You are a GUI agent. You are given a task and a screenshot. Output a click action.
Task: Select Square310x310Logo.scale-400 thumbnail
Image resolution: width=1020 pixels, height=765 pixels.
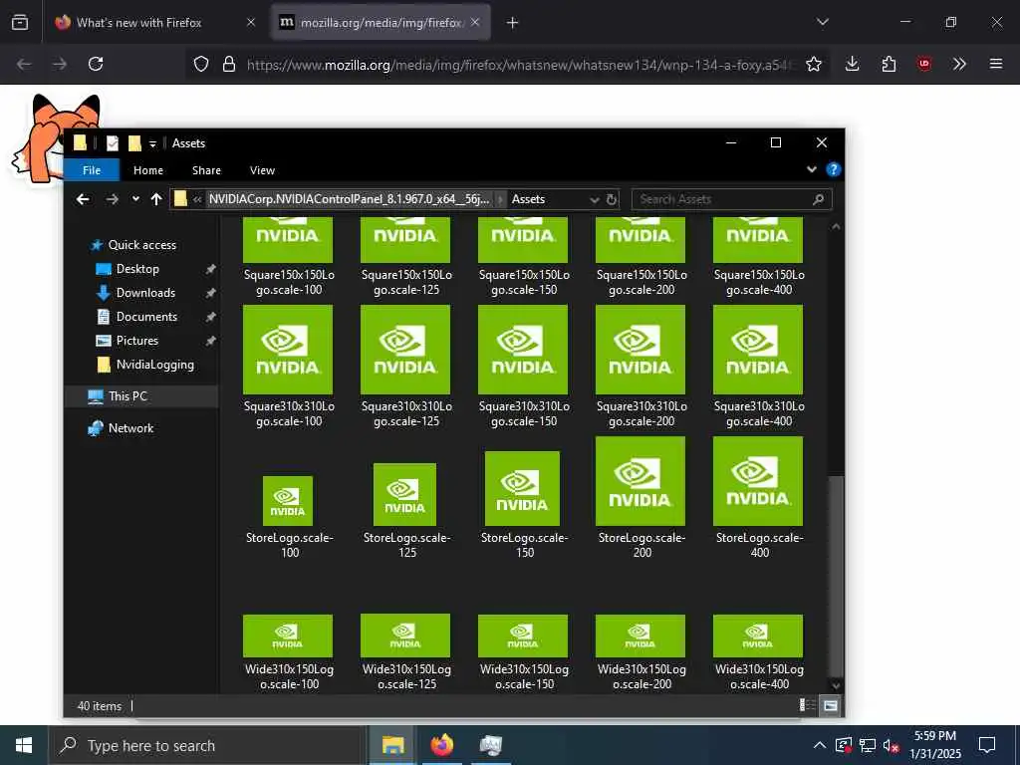758,350
